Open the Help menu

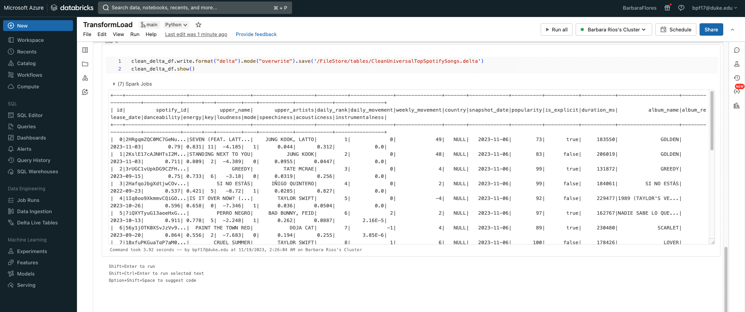[151, 34]
